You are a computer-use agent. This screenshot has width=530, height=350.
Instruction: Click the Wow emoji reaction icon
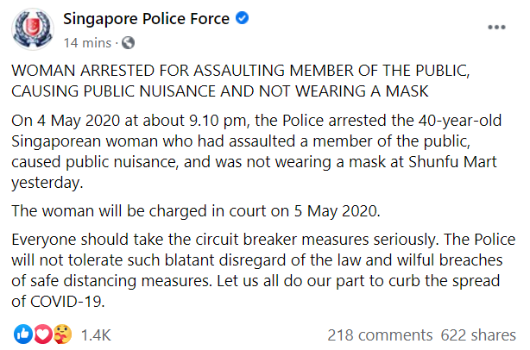[60, 334]
